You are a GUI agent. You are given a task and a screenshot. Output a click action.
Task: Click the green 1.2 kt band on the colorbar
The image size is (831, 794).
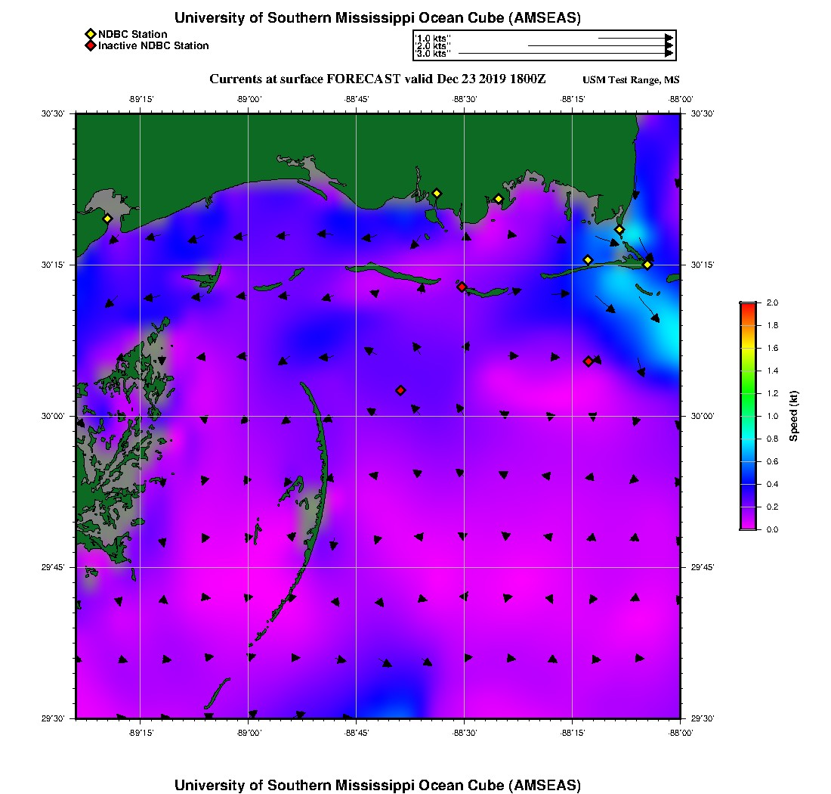click(747, 393)
